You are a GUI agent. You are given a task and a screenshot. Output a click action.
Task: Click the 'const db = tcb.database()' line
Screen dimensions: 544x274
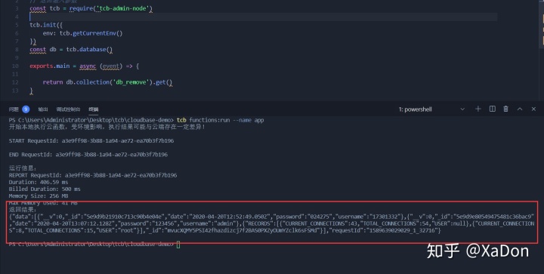click(x=71, y=50)
